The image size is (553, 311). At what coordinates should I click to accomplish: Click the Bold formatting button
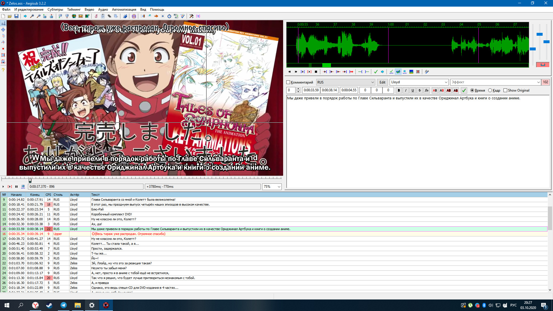pyautogui.click(x=399, y=90)
